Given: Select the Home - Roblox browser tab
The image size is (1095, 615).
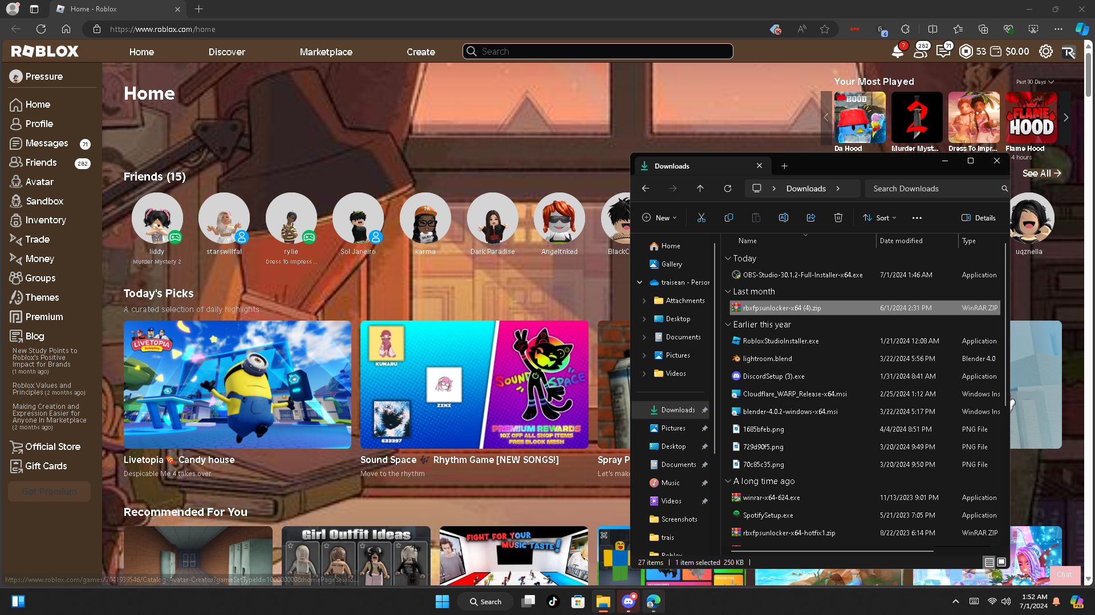Looking at the screenshot, I should (117, 9).
